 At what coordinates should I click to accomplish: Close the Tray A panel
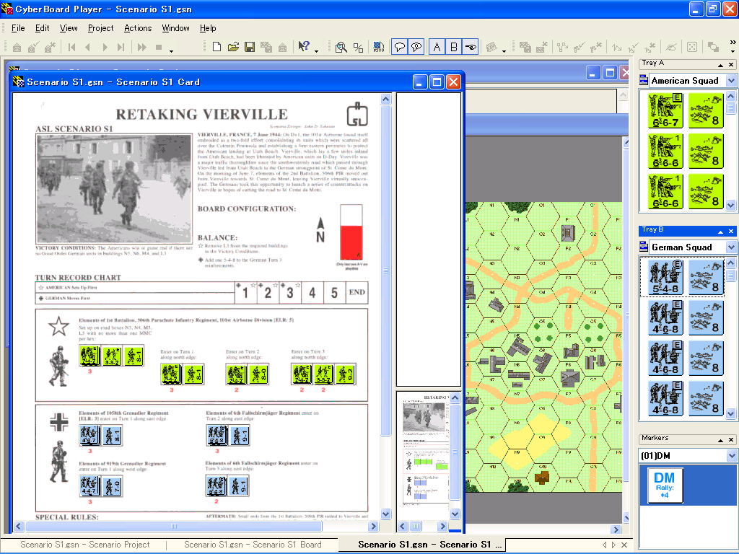[731, 64]
